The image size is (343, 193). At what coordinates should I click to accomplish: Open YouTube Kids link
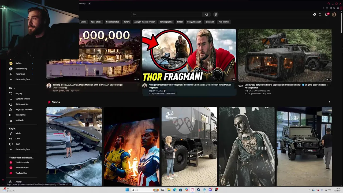coord(21,173)
